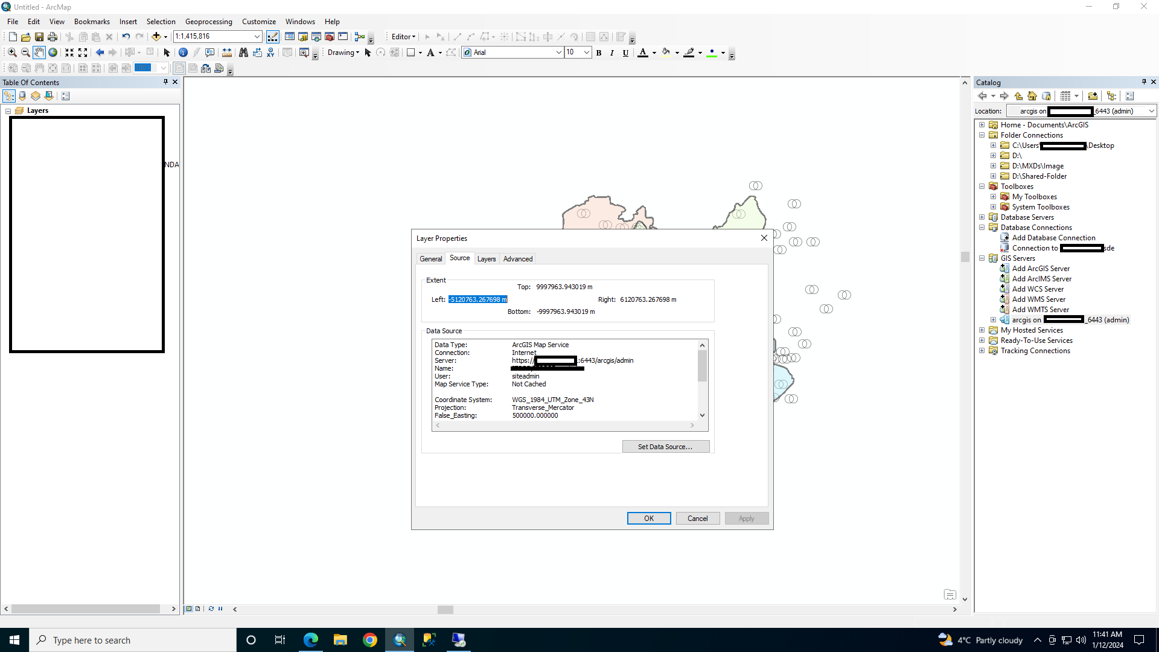Toggle italic text formatting
This screenshot has height=652, width=1159.
pos(612,53)
